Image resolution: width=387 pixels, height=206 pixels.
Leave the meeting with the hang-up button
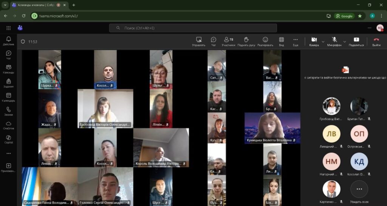tap(376, 41)
